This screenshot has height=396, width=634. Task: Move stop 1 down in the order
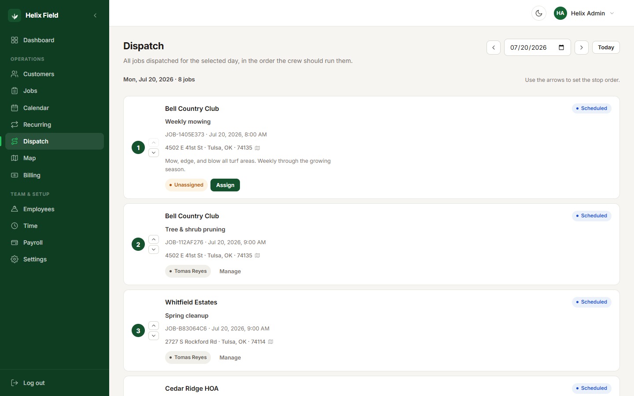[x=154, y=153]
